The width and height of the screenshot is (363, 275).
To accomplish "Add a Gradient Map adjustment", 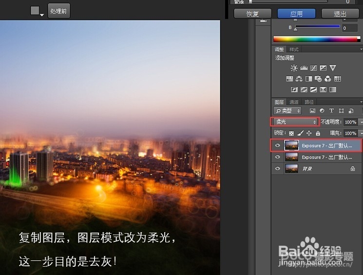I will (333, 90).
